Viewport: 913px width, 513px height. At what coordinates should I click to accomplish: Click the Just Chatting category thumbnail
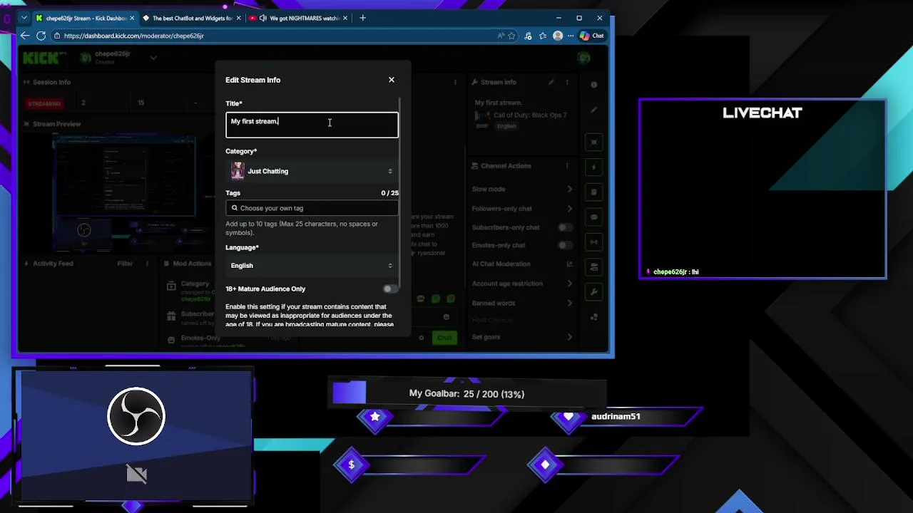[x=238, y=171]
